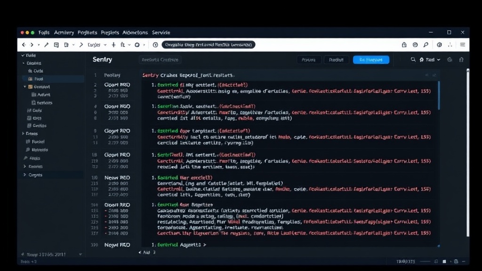Screen dimensions: 482x271
Task: Open the 'Alomcions' menu
Action: 135,32
